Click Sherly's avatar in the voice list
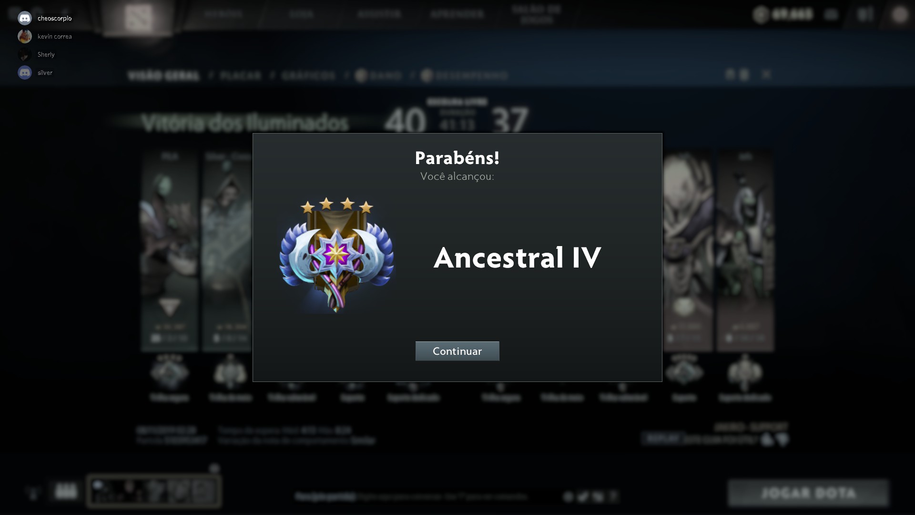Viewport: 915px width, 515px height. 25,54
